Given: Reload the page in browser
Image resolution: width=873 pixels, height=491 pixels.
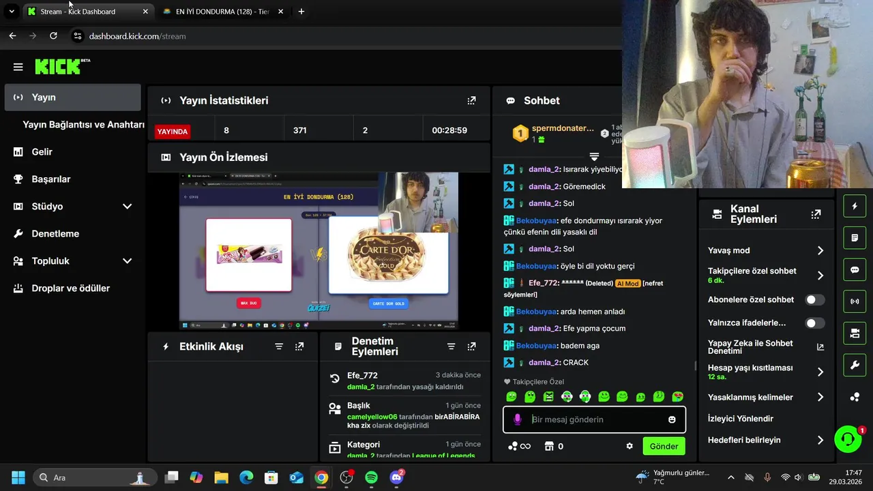Looking at the screenshot, I should coord(53,35).
